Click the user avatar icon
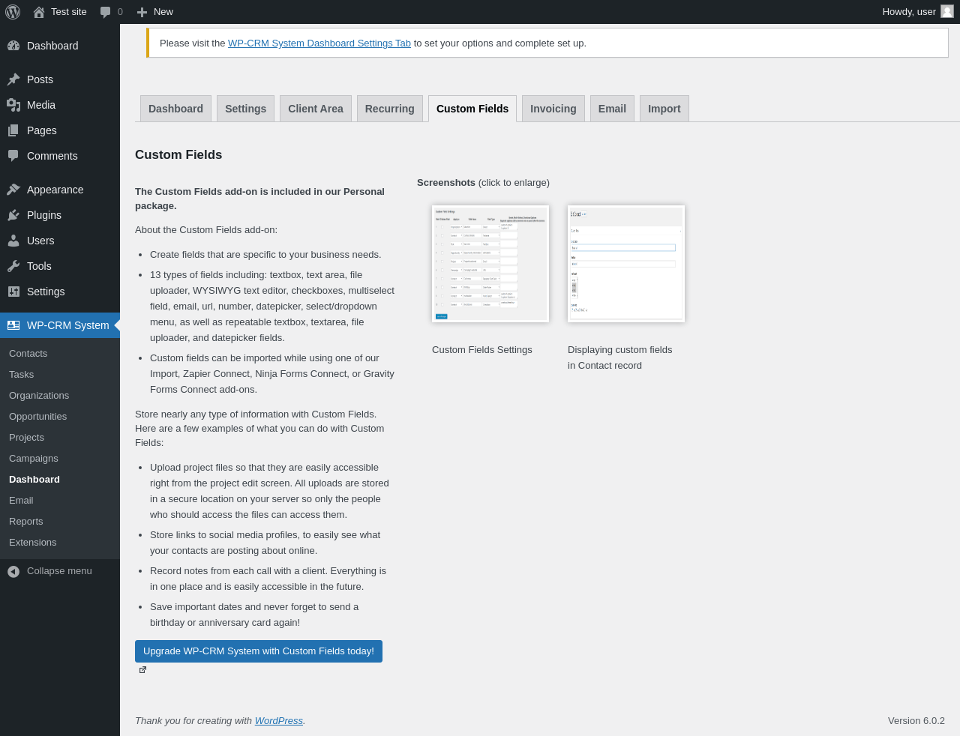 [947, 11]
